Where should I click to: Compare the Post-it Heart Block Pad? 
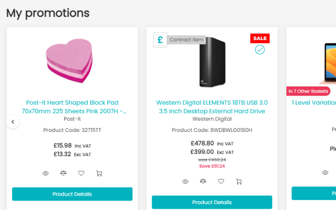click(63, 173)
